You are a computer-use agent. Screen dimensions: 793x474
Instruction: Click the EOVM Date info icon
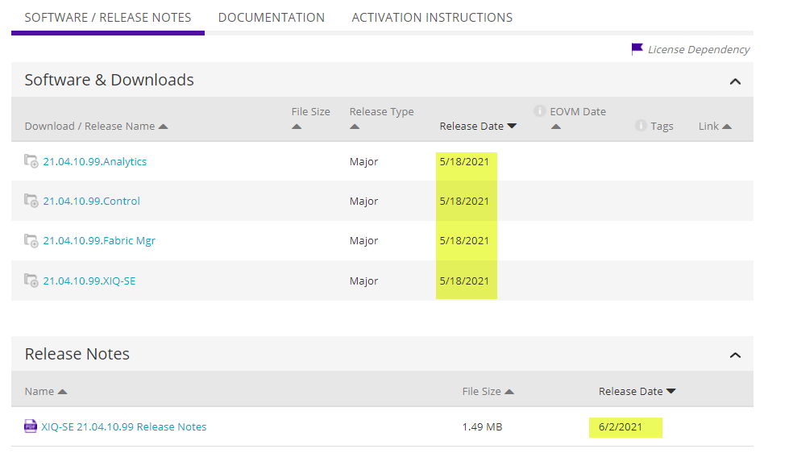pyautogui.click(x=540, y=111)
